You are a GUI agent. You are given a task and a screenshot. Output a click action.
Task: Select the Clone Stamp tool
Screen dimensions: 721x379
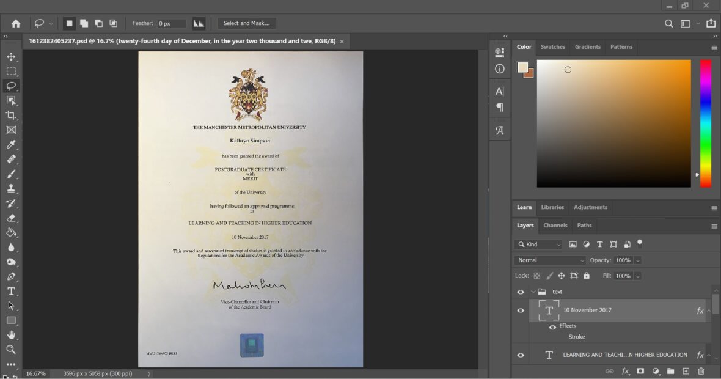[11, 188]
